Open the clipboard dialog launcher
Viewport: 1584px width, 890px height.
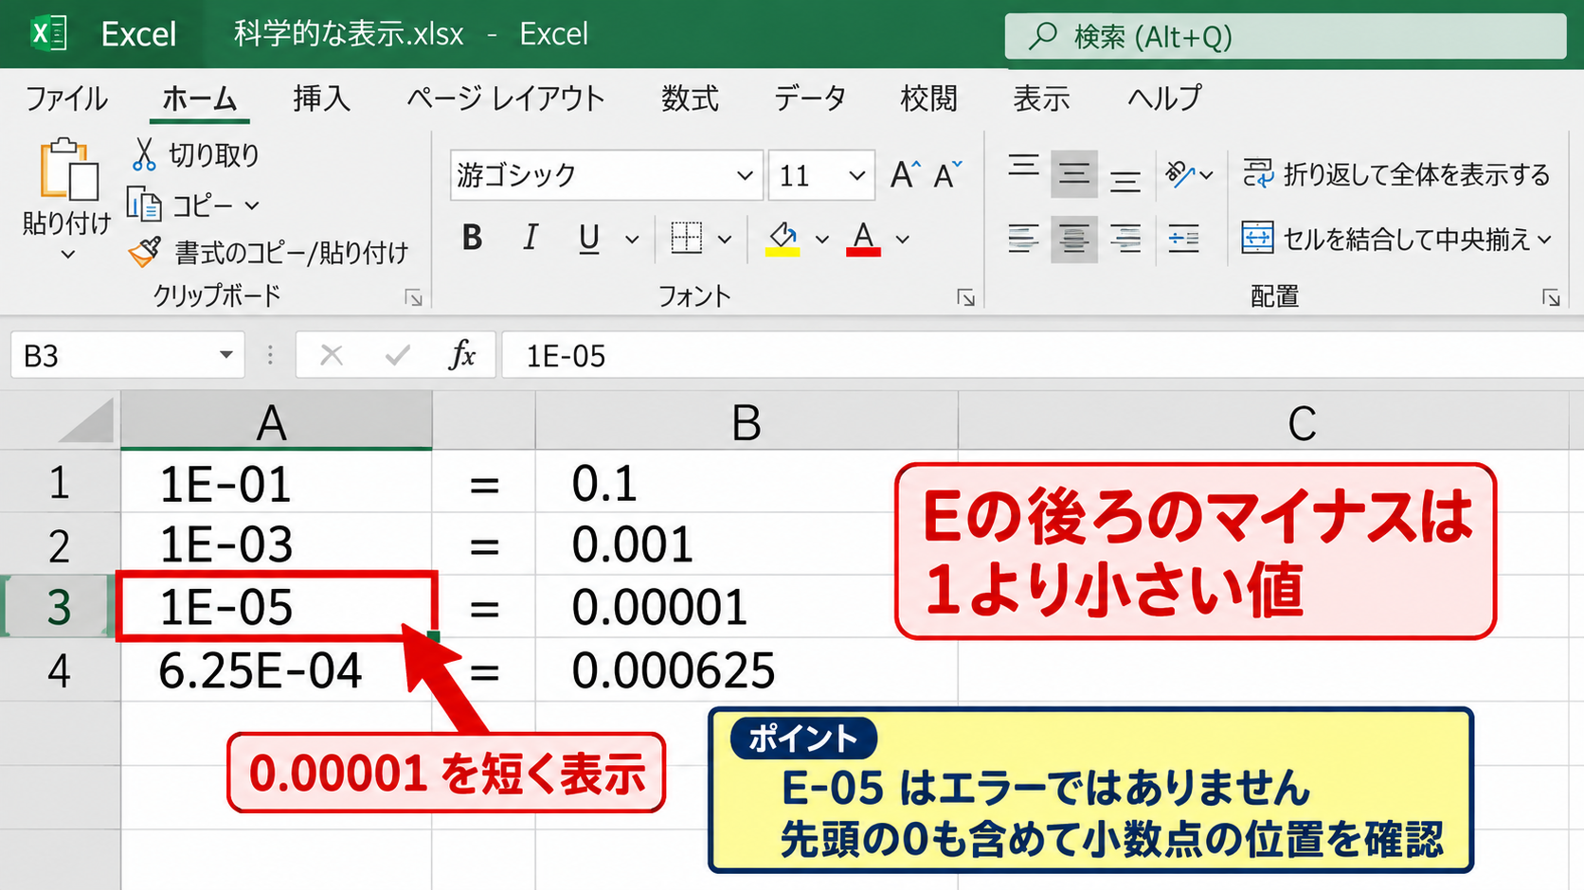[413, 297]
